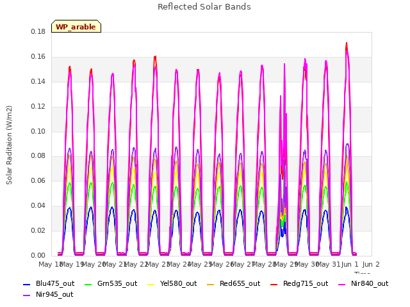410x307 pixels.
Task: Click the Red655_out legend label
Action: pos(240,283)
